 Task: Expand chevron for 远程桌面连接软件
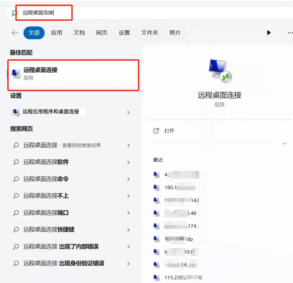(128, 162)
